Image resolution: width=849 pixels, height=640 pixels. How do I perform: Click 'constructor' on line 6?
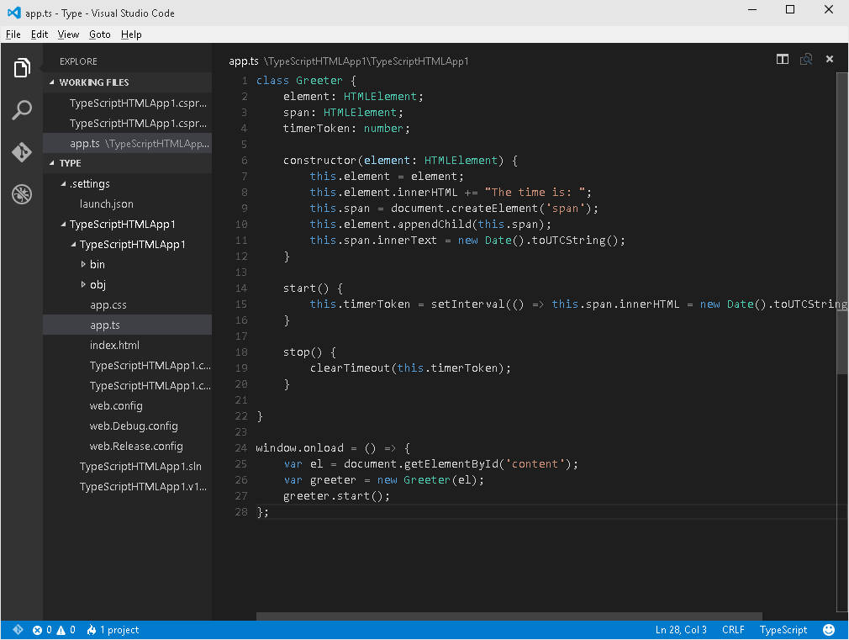click(319, 161)
